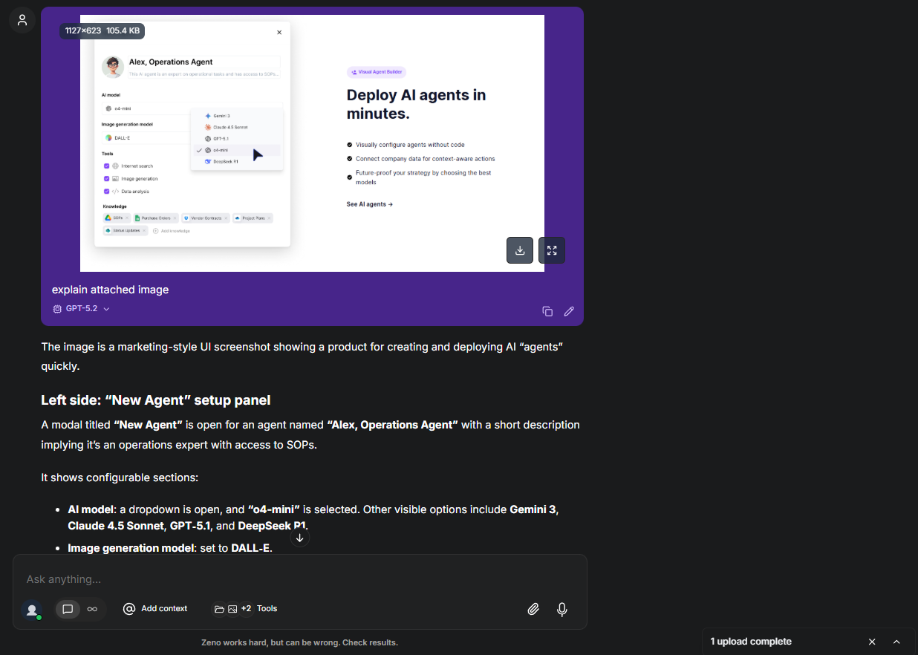918x655 pixels.
Task: Download the attached image
Action: coord(520,250)
